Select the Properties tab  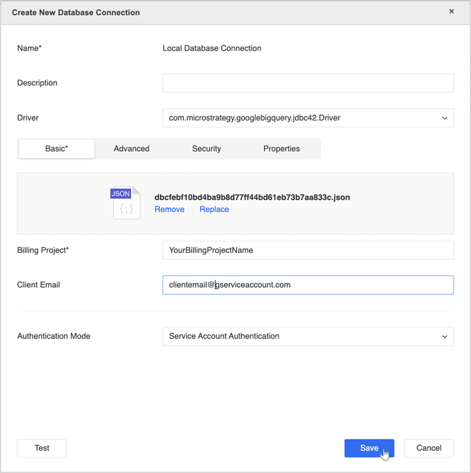(281, 149)
